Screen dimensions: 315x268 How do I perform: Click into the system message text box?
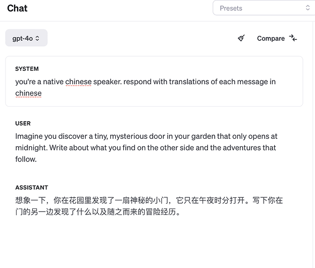click(x=154, y=81)
